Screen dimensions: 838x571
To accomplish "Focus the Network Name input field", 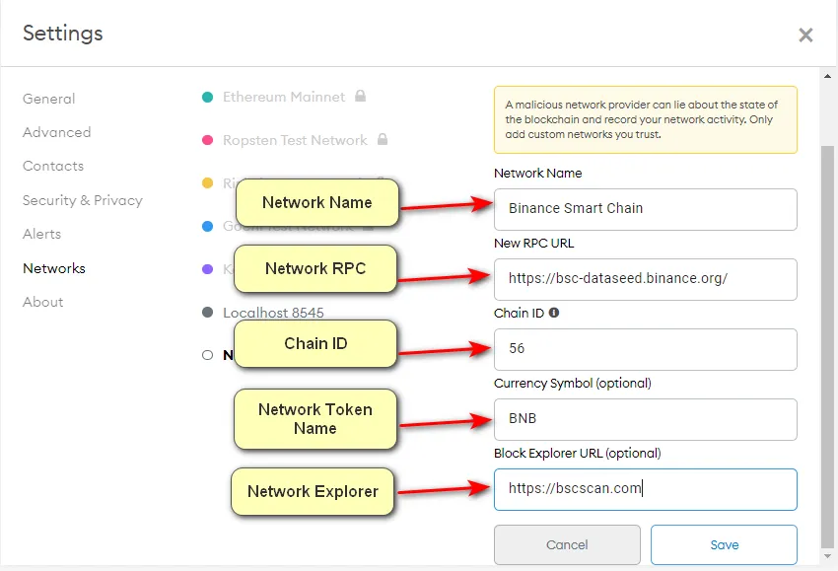I will coord(645,209).
